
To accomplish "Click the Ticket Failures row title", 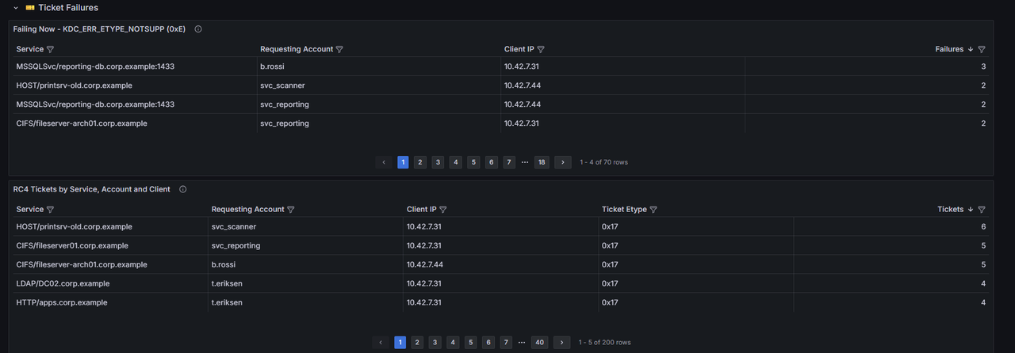I will coord(68,7).
